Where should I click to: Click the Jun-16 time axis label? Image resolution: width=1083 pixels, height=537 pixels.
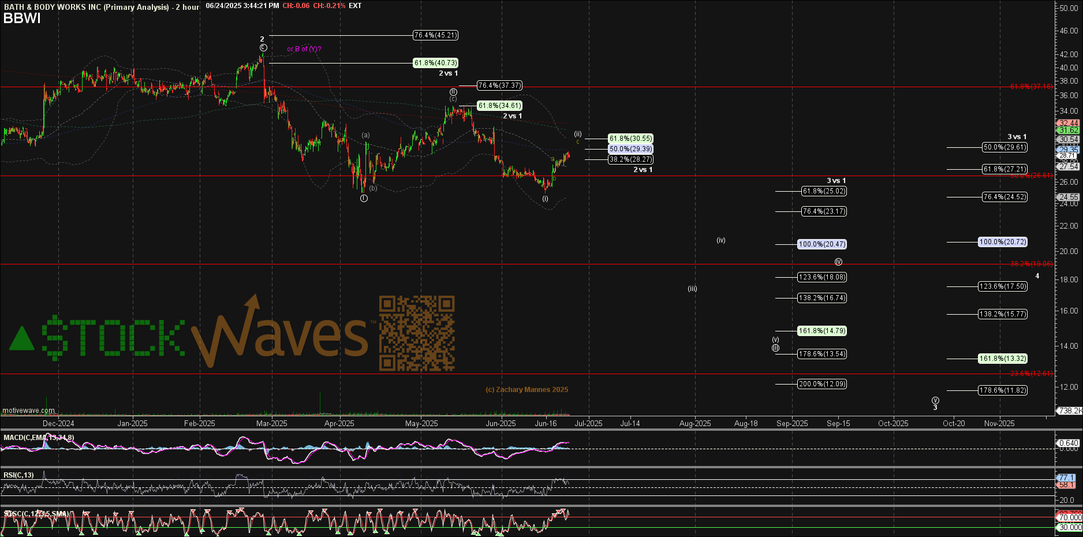(546, 423)
